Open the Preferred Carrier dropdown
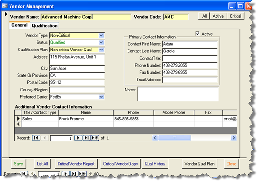Screen dimensions: 257x181 101,97
